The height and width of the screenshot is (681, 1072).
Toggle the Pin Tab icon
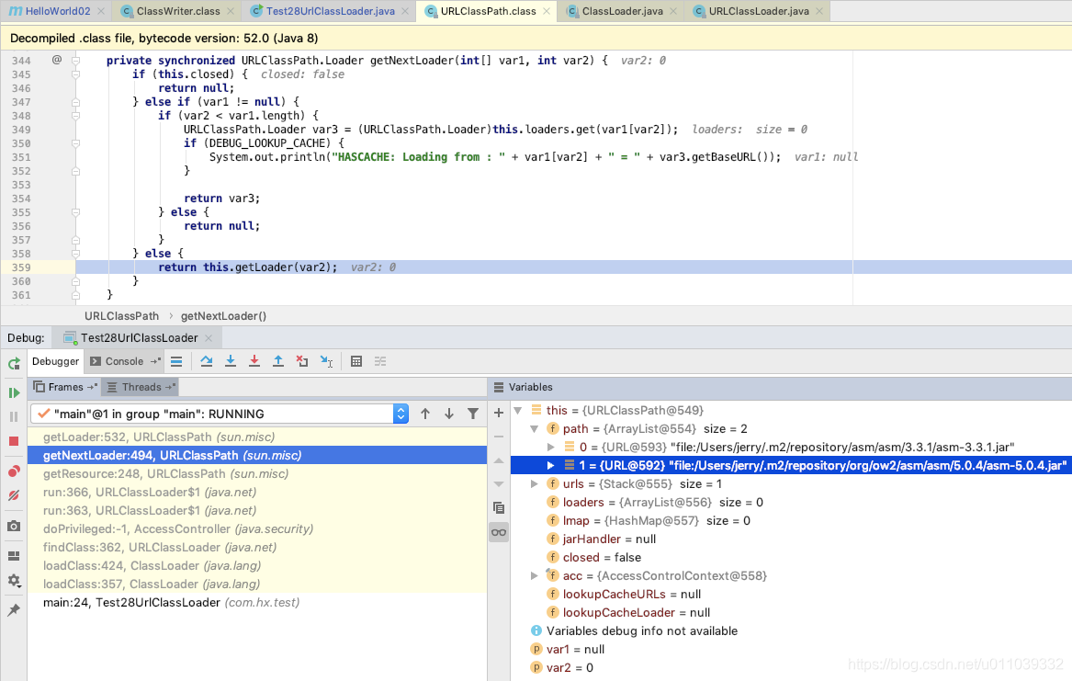point(13,607)
